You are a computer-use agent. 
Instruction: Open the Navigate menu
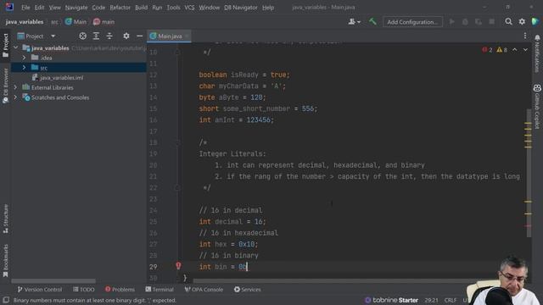coord(76,8)
